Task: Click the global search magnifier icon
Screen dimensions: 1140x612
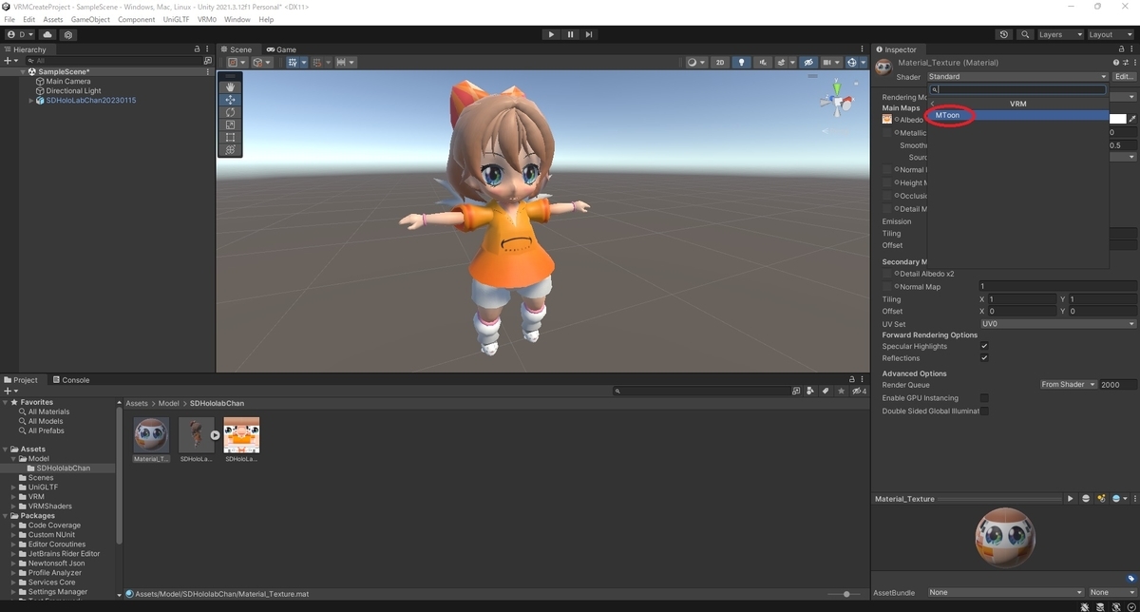Action: click(x=1025, y=34)
